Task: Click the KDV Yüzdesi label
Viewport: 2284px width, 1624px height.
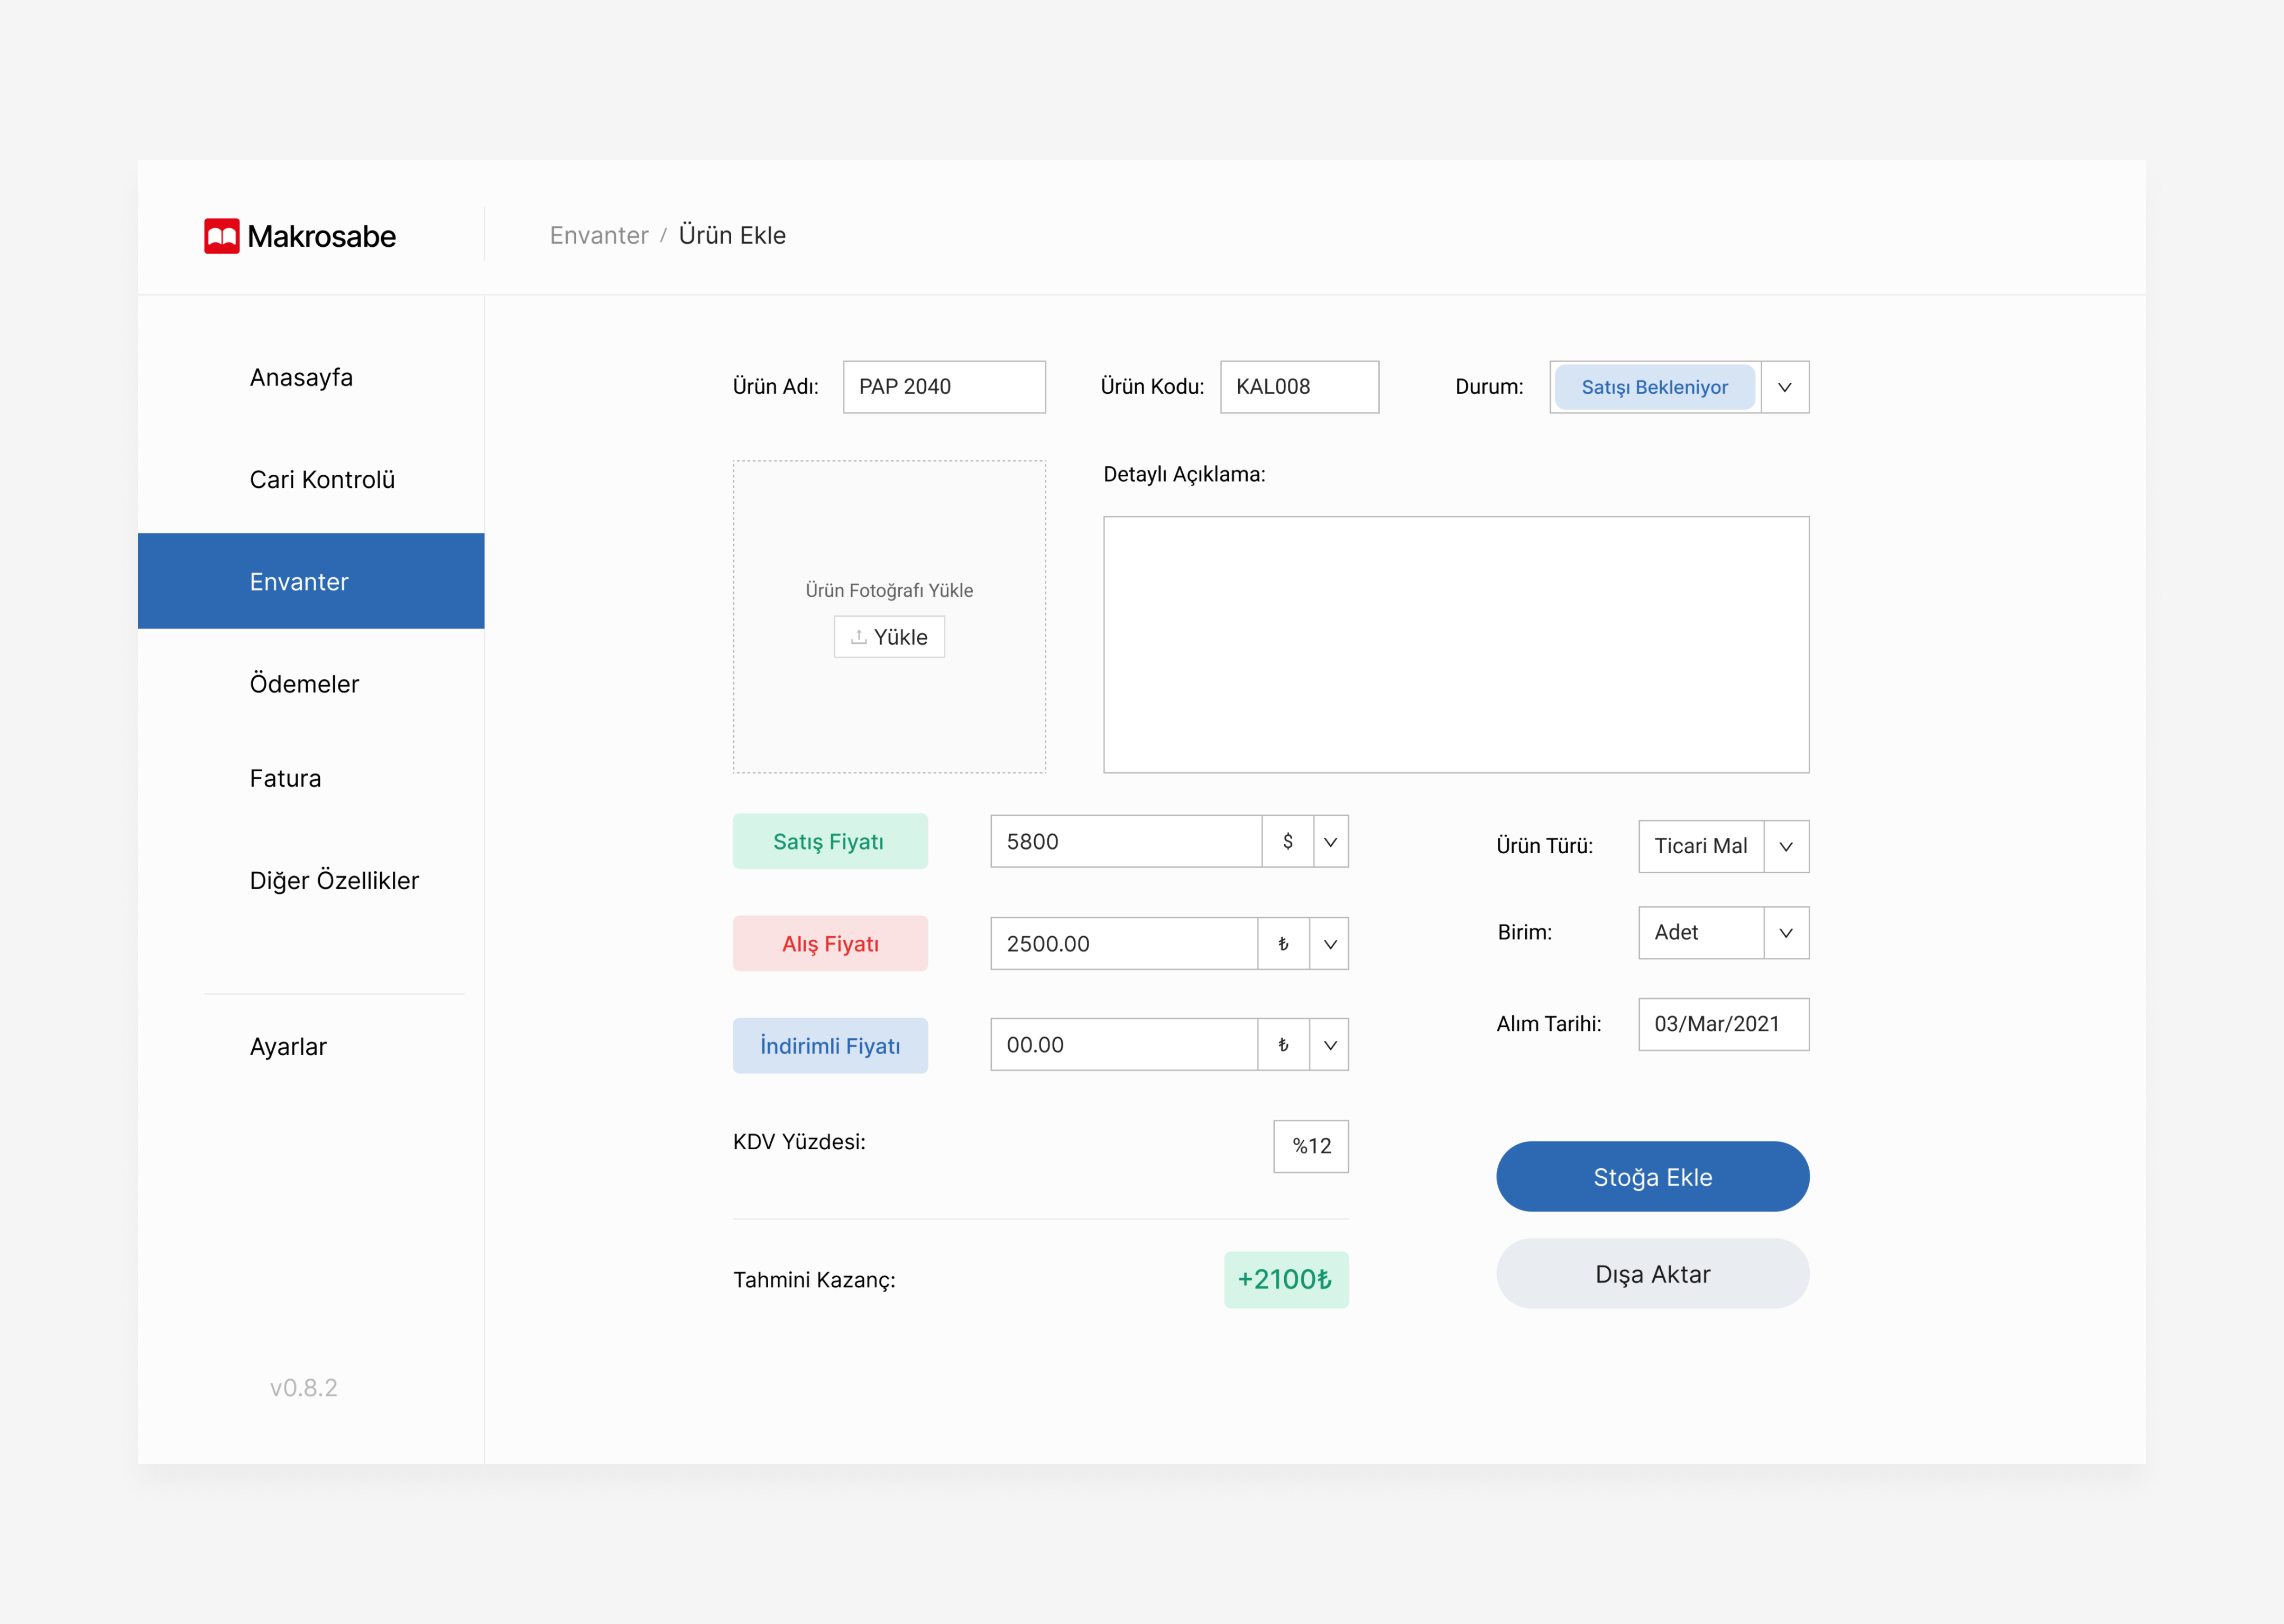Action: point(799,1142)
